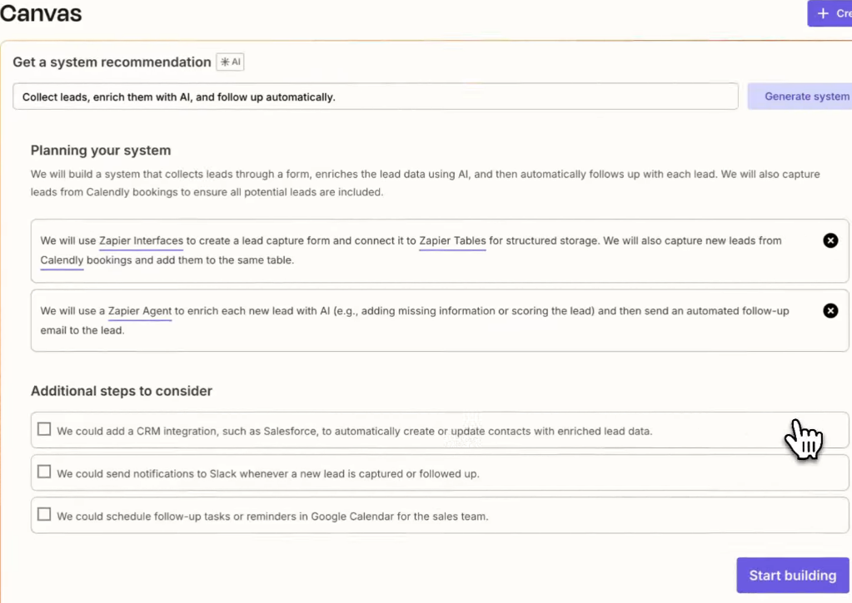Click the Start building button
This screenshot has width=852, height=603.
pyautogui.click(x=792, y=576)
